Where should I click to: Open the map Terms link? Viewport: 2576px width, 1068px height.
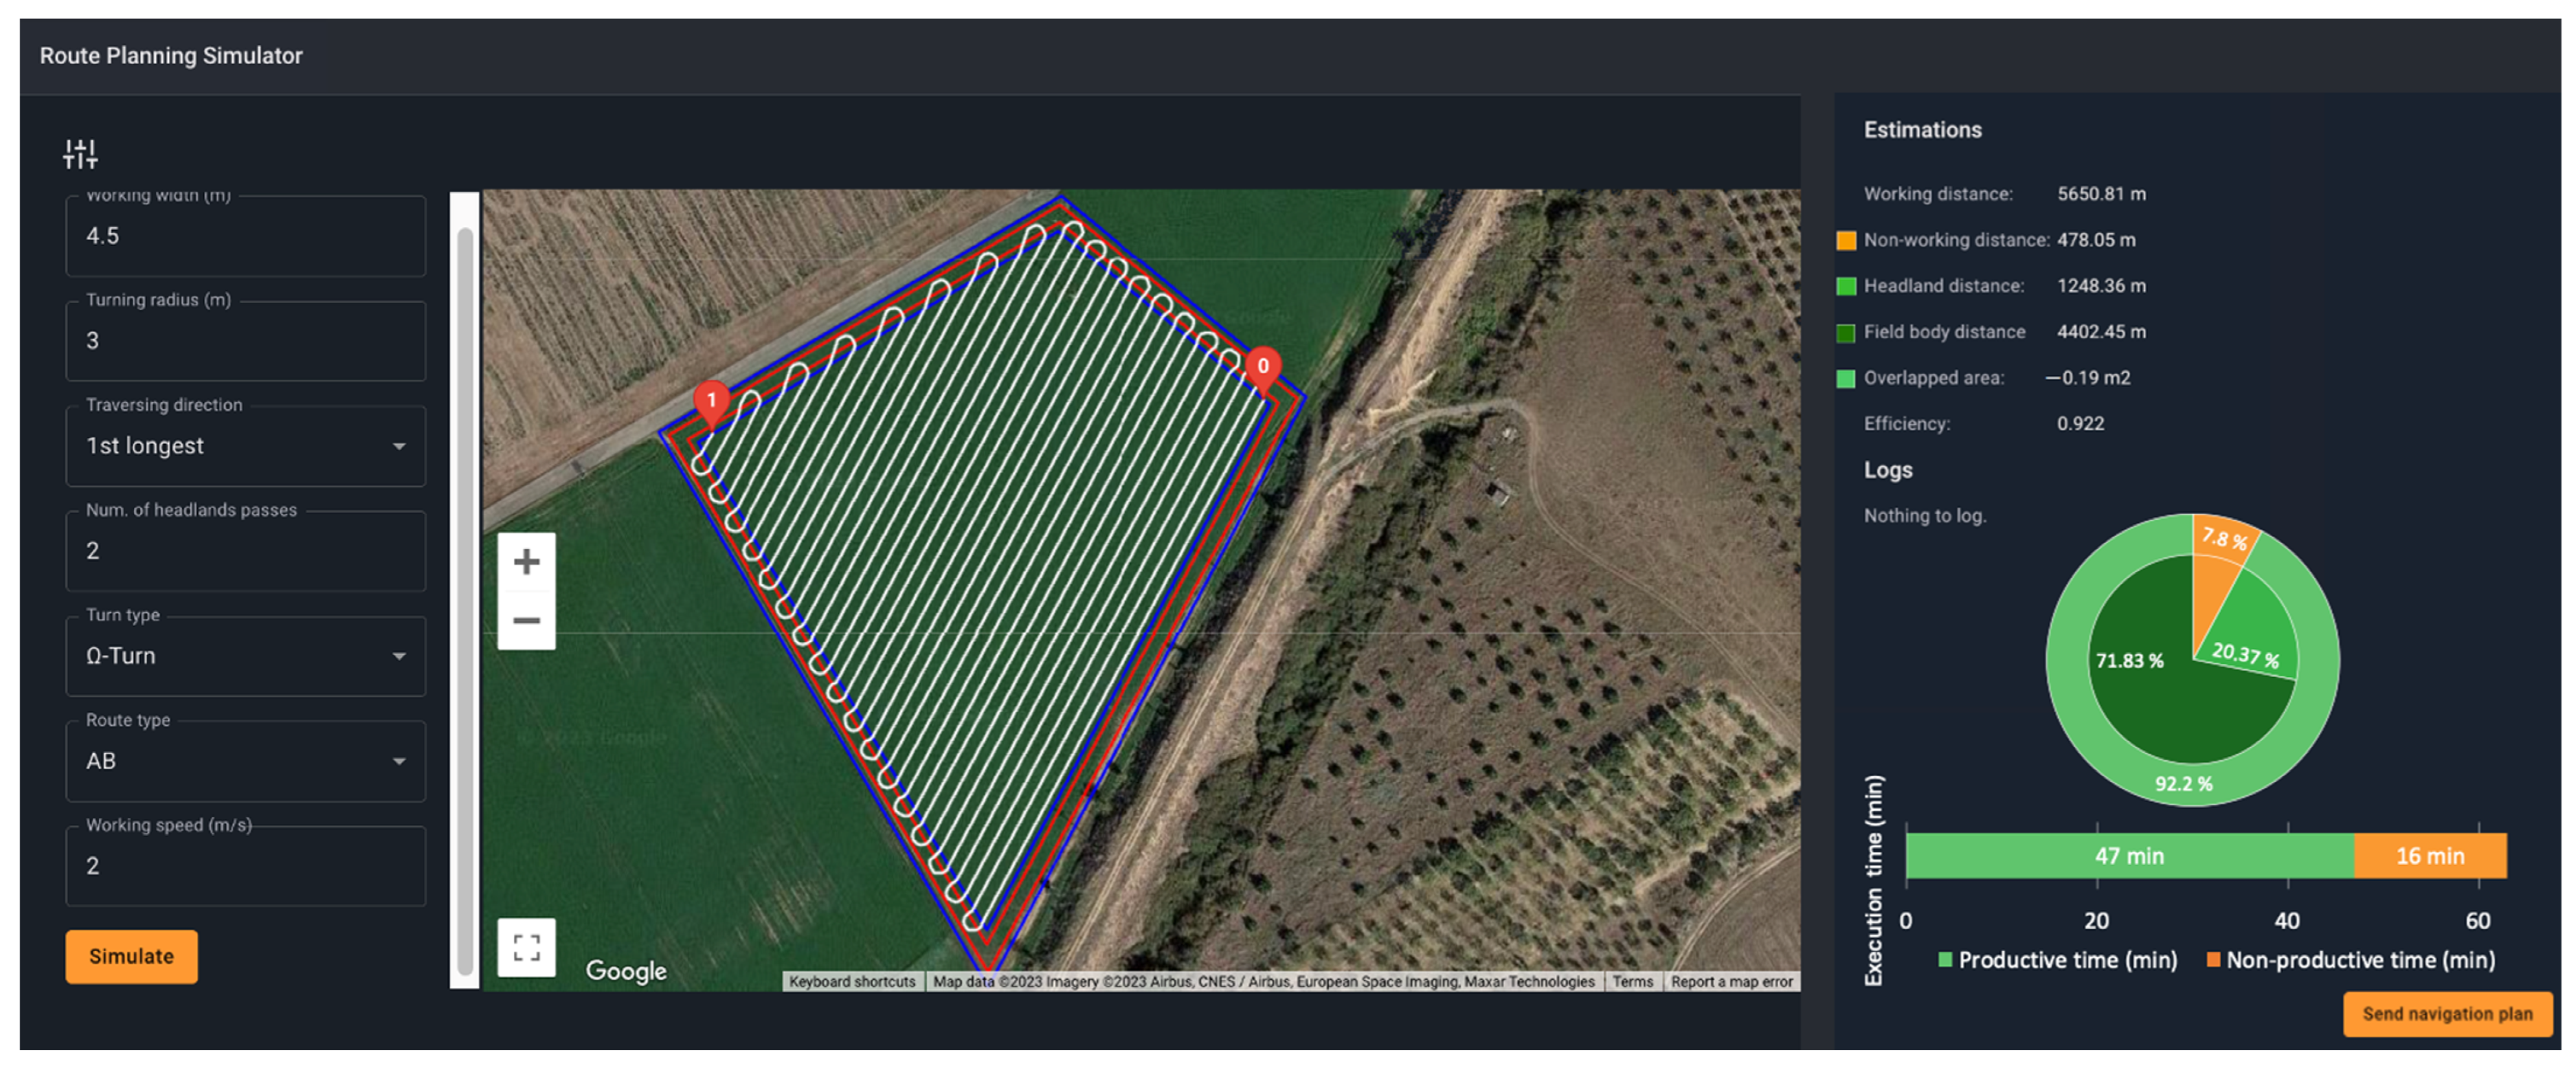[1632, 981]
